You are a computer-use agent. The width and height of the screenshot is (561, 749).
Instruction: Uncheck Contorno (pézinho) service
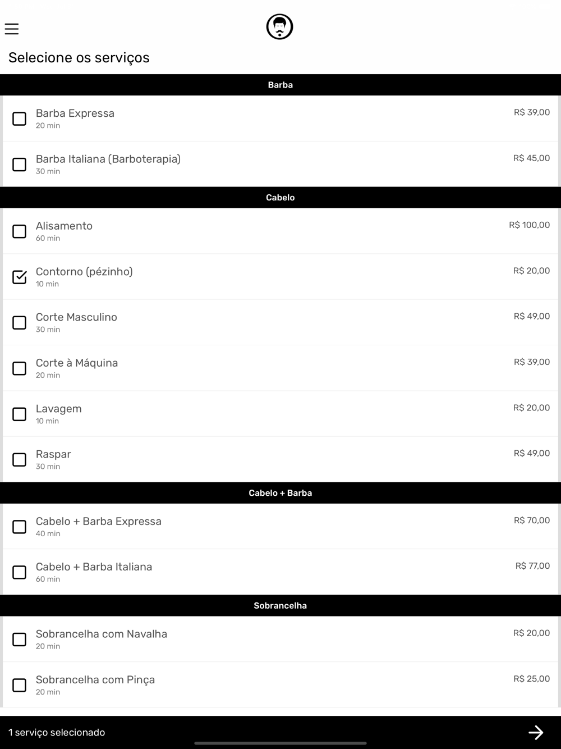pyautogui.click(x=20, y=277)
